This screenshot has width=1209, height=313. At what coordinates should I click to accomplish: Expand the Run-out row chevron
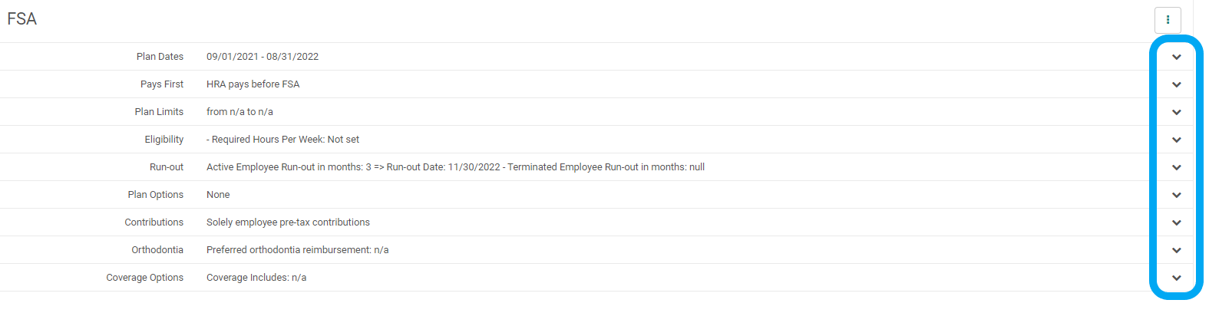(1176, 167)
